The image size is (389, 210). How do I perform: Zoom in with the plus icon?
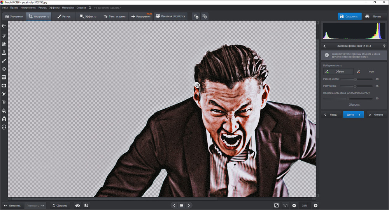click(315, 205)
